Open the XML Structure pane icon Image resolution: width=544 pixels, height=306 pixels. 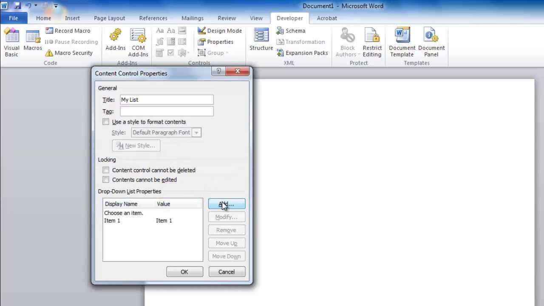[261, 35]
